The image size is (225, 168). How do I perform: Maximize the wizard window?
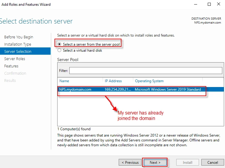(209, 5)
